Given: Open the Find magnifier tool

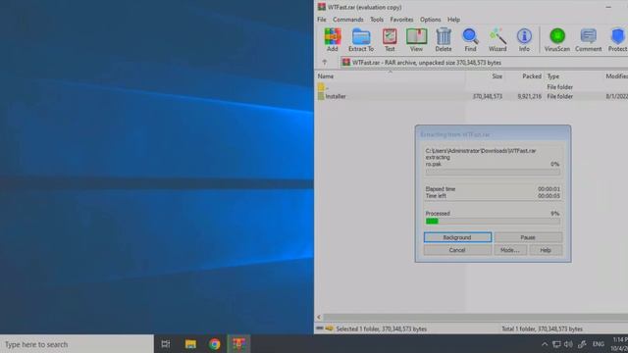Looking at the screenshot, I should (470, 39).
